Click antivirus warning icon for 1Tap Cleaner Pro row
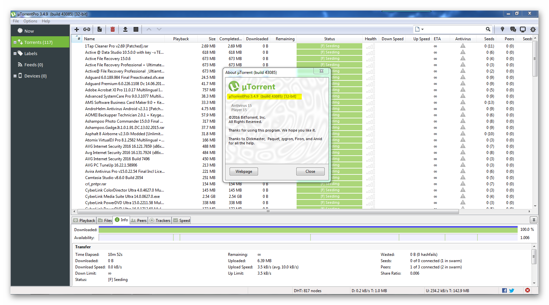The width and height of the screenshot is (549, 305). pyautogui.click(x=463, y=46)
